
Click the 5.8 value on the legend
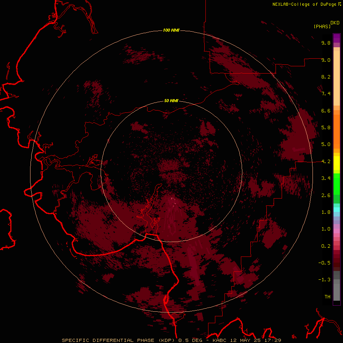326,128
